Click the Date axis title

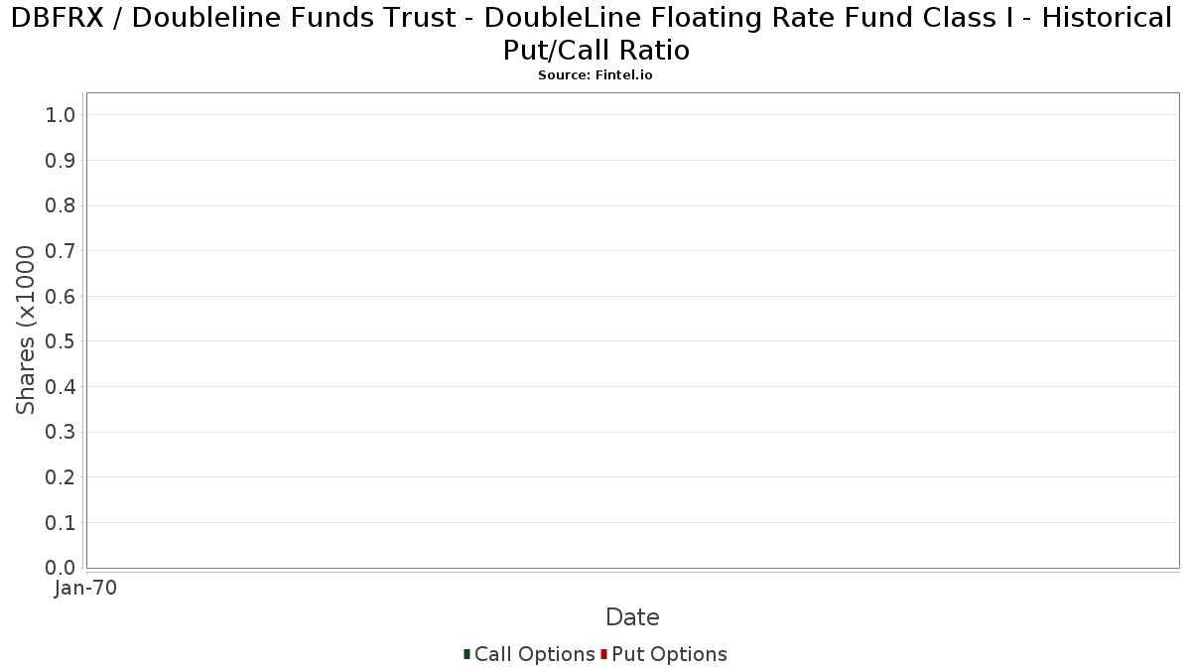(632, 617)
